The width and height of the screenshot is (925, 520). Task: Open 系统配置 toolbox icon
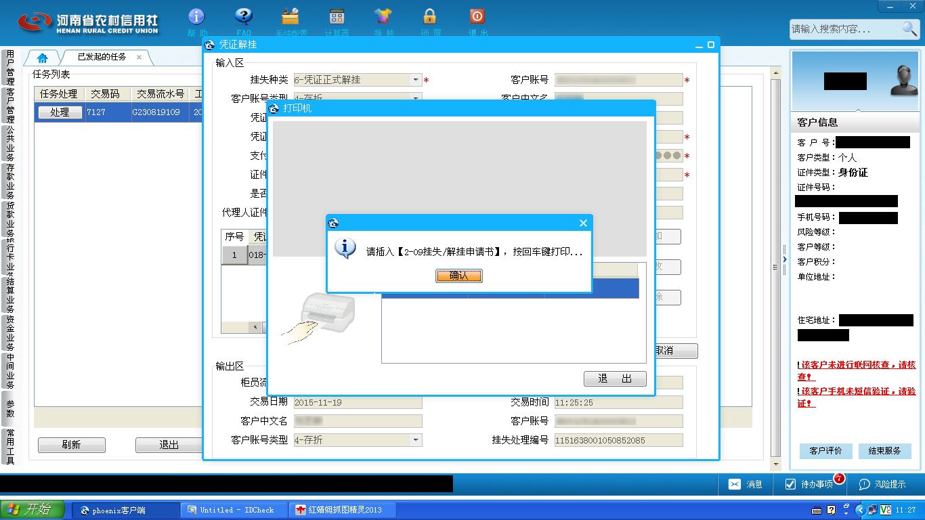click(291, 16)
